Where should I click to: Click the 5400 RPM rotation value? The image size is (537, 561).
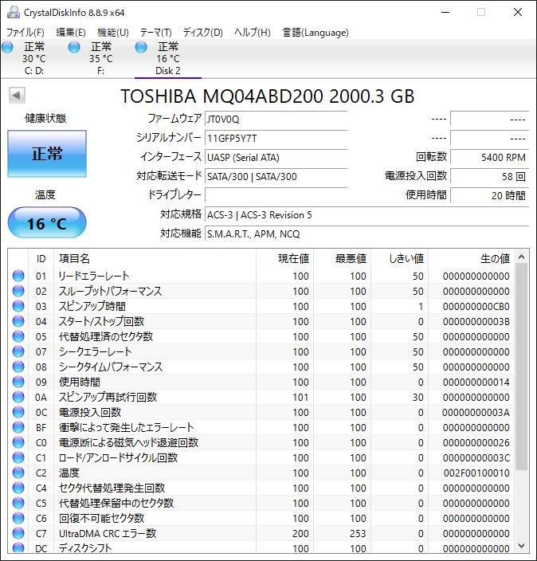tap(489, 158)
